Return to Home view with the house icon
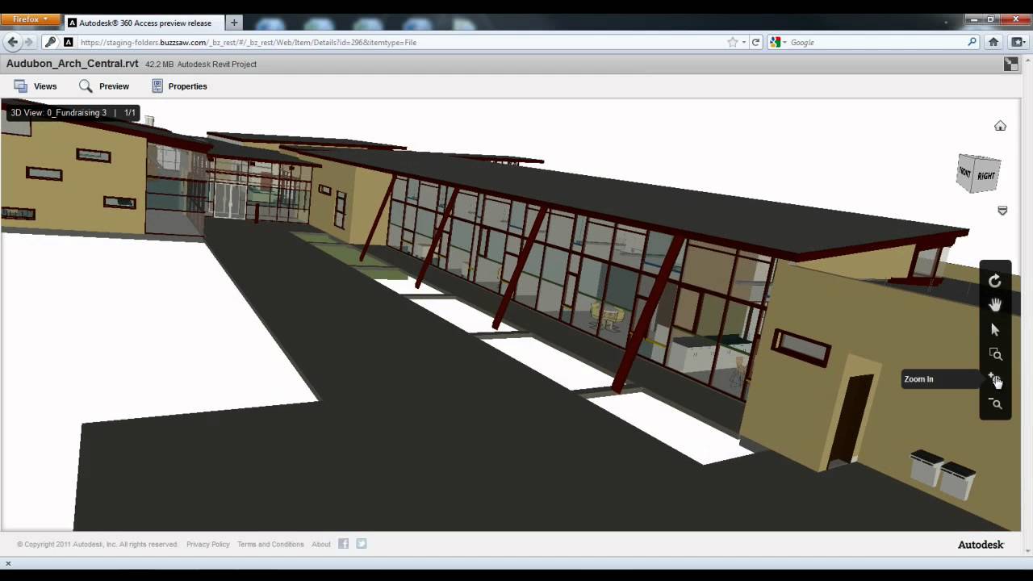 click(x=1000, y=126)
